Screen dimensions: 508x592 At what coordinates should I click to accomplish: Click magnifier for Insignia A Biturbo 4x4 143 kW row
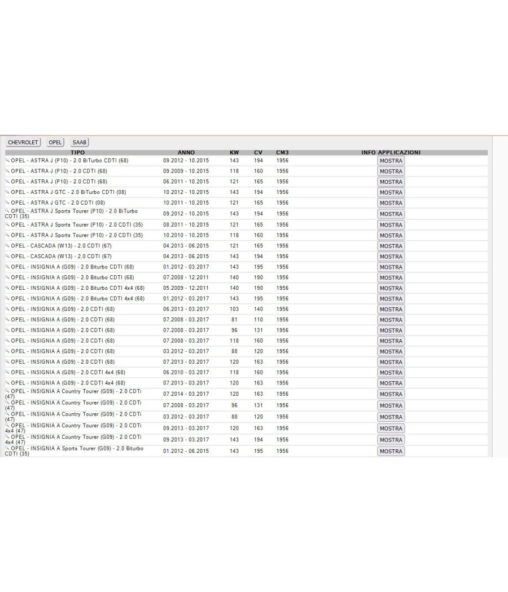point(7,298)
